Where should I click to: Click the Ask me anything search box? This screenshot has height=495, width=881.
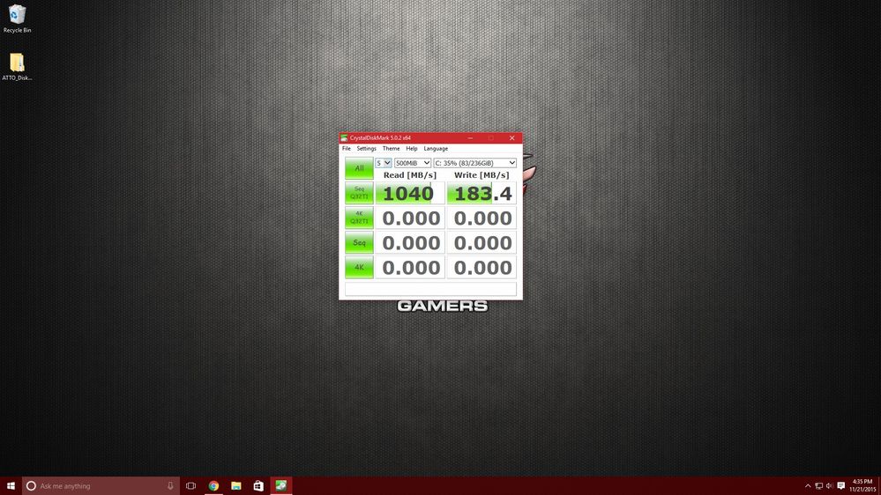coord(101,486)
